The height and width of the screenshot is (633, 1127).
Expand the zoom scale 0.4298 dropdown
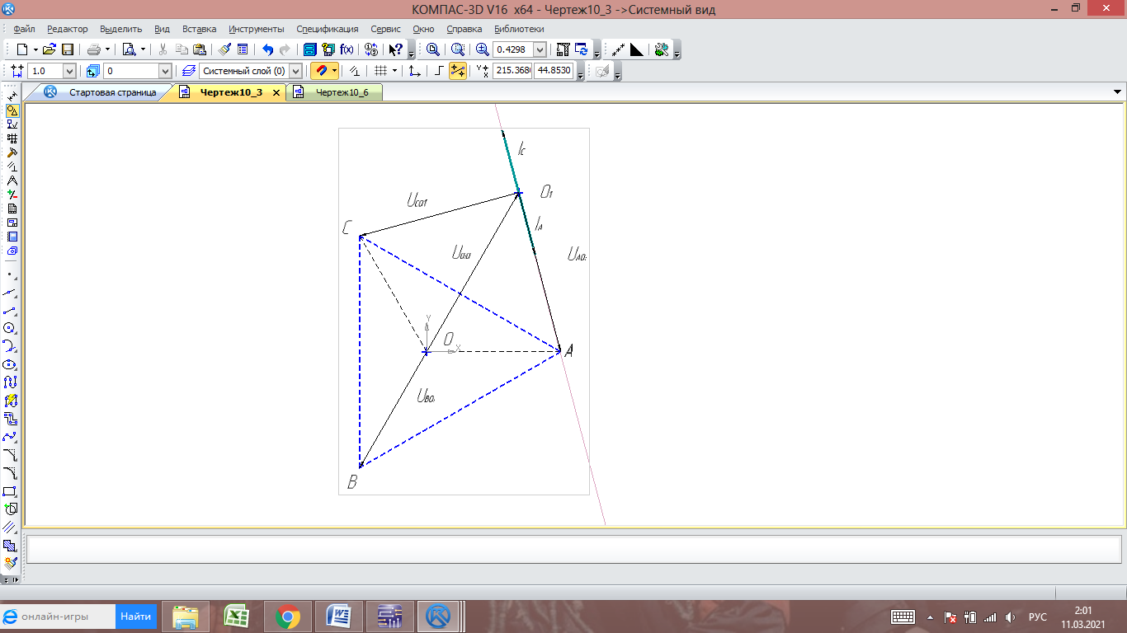click(x=540, y=49)
